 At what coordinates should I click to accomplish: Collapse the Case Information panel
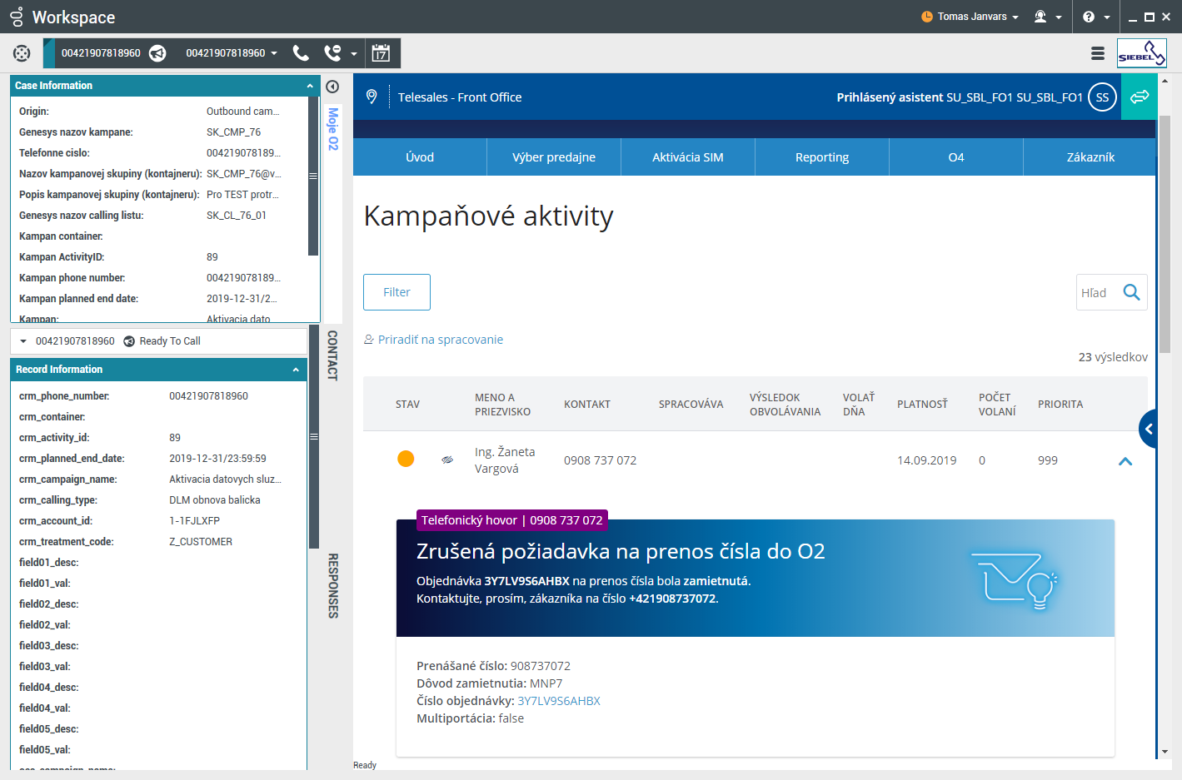[x=310, y=86]
